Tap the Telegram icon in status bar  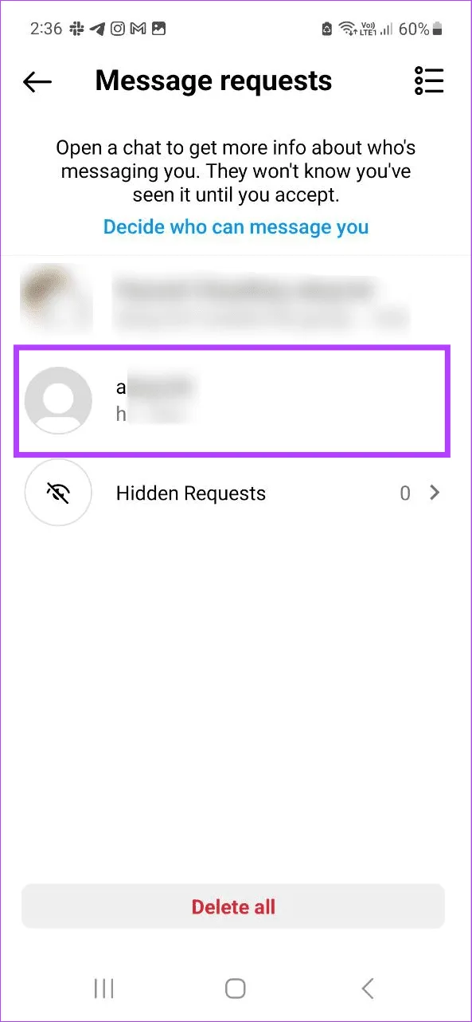click(x=98, y=29)
